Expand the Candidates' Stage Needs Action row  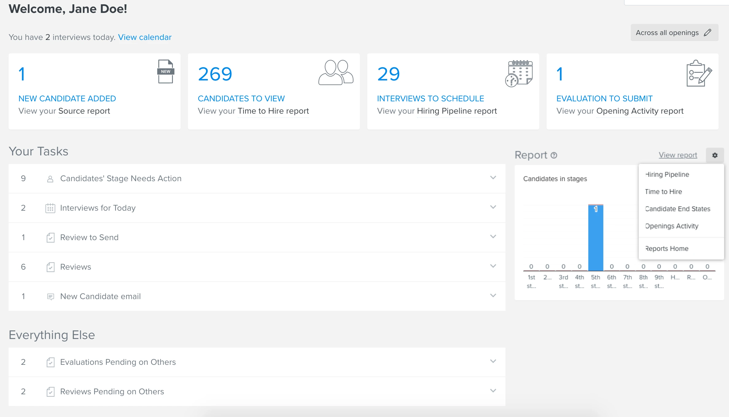(493, 177)
